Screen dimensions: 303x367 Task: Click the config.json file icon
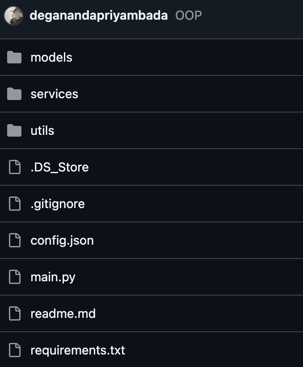15,240
